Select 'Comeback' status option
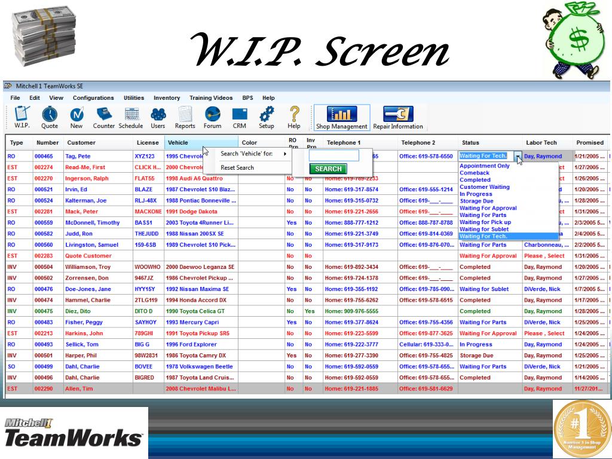Viewport: 612px width, 459px height. (474, 173)
